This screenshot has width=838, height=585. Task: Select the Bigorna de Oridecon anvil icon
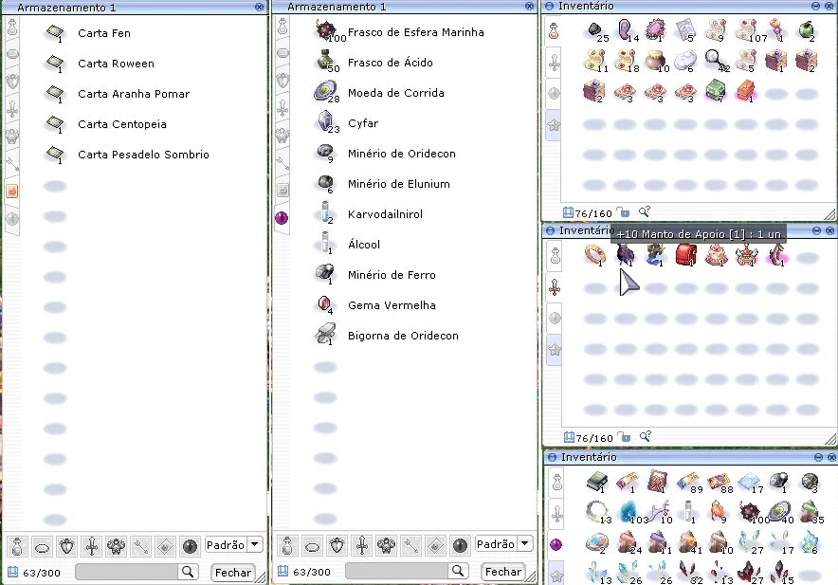[325, 334]
